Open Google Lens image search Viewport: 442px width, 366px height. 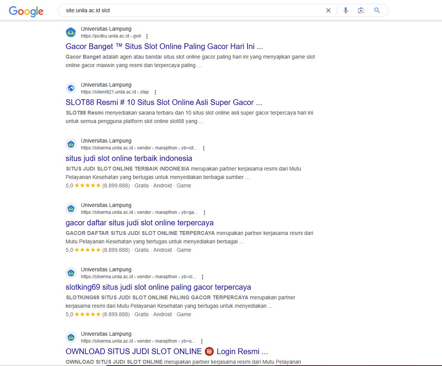(x=361, y=11)
